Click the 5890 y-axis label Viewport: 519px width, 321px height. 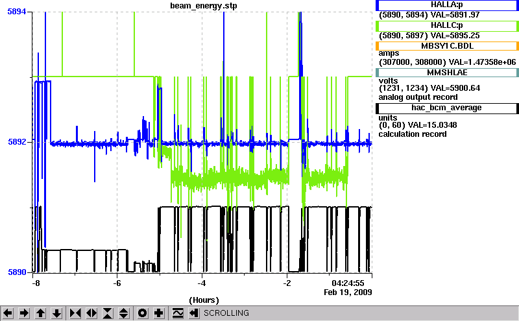[17, 272]
